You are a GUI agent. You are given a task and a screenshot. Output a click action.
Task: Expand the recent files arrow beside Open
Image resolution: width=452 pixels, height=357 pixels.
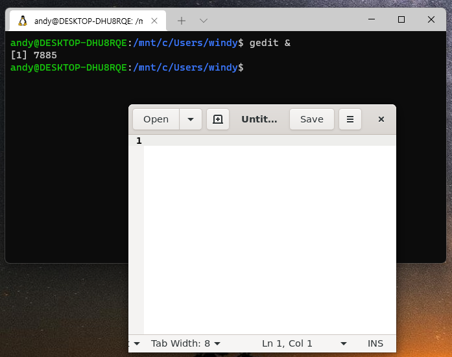point(191,119)
